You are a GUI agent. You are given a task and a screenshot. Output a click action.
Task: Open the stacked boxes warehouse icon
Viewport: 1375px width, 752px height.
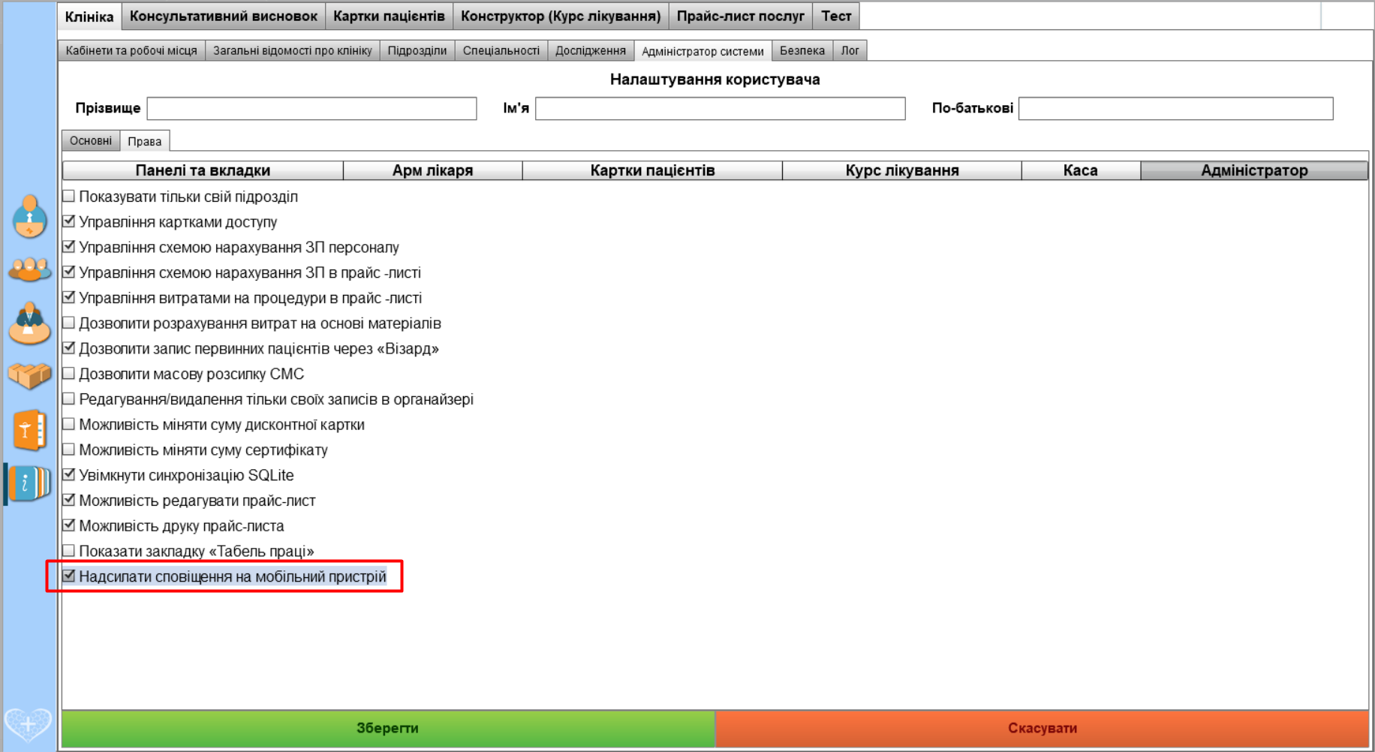coord(29,375)
